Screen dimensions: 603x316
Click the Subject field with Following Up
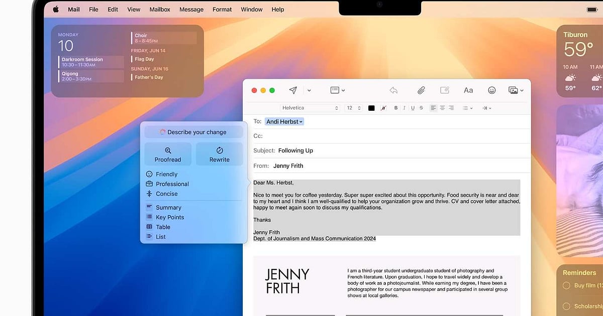[391, 150]
